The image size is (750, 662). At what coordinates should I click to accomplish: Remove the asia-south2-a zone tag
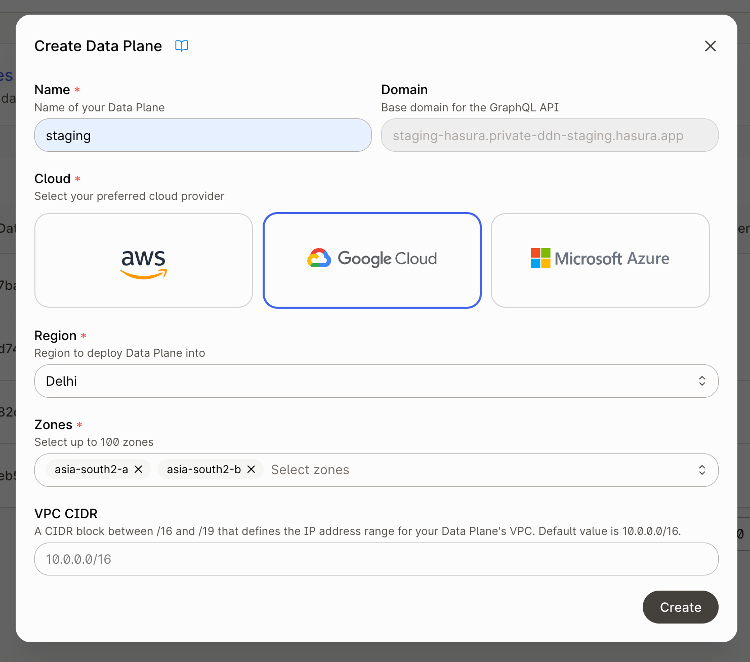(138, 470)
